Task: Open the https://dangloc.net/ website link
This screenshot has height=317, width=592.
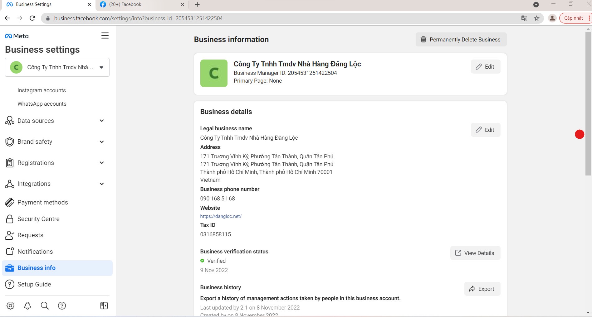Action: pos(221,216)
